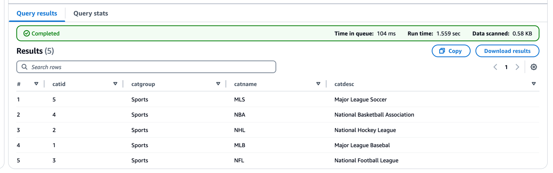Select page number 1 in pagination
The width and height of the screenshot is (553, 173).
pyautogui.click(x=506, y=67)
